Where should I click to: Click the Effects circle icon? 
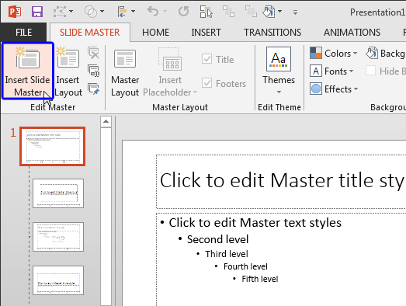[316, 89]
